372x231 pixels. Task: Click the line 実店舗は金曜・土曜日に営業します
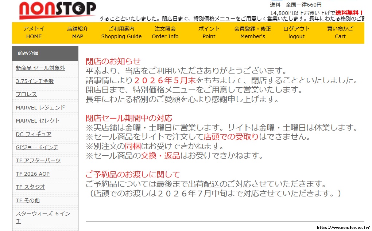pos(222,128)
